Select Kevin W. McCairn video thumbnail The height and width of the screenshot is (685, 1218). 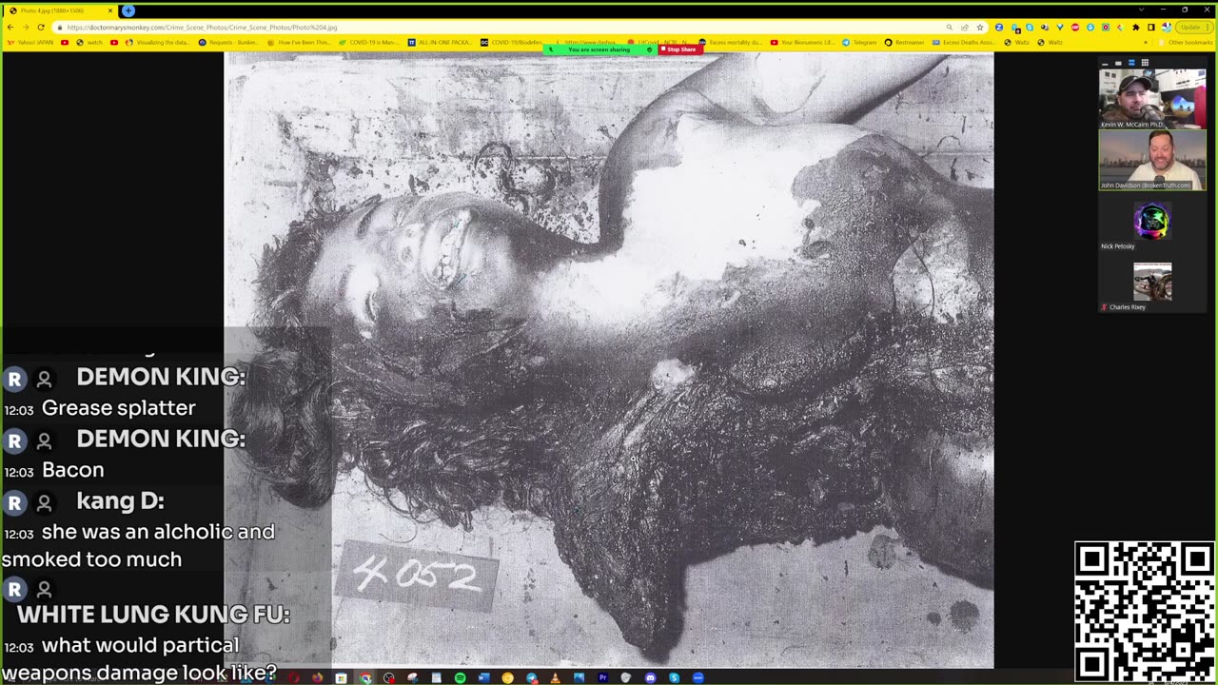pos(1152,98)
